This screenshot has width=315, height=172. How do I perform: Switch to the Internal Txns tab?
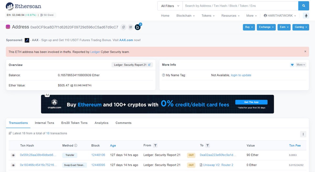(45, 123)
